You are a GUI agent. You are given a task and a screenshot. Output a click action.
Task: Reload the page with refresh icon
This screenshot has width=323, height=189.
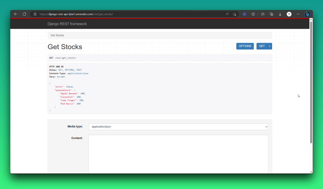click(24, 14)
